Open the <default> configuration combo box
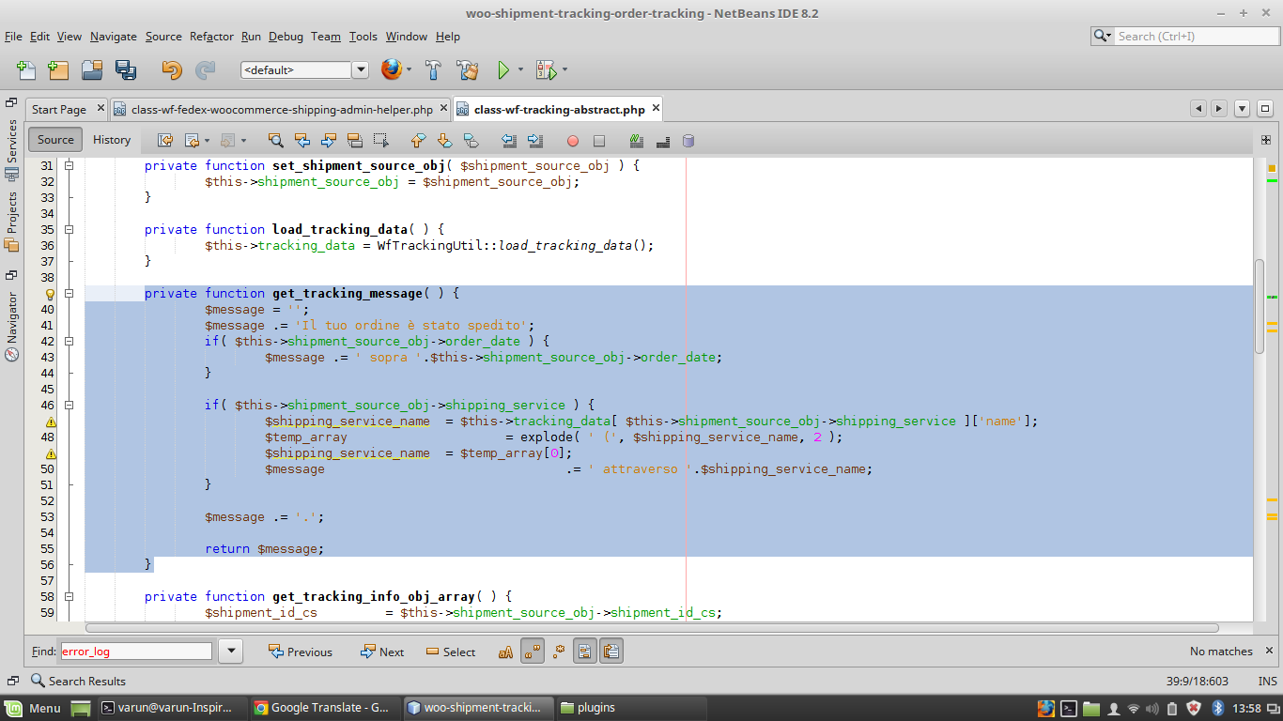The height and width of the screenshot is (721, 1283). coord(305,69)
